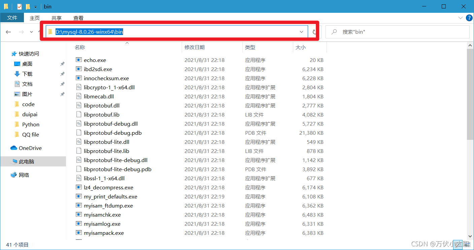The width and height of the screenshot is (474, 250).
Task: Click the libprotobuf.lib file icon
Action: [79, 115]
